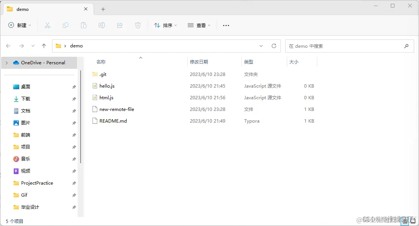Click the OneDrive cloud icon

click(16, 63)
